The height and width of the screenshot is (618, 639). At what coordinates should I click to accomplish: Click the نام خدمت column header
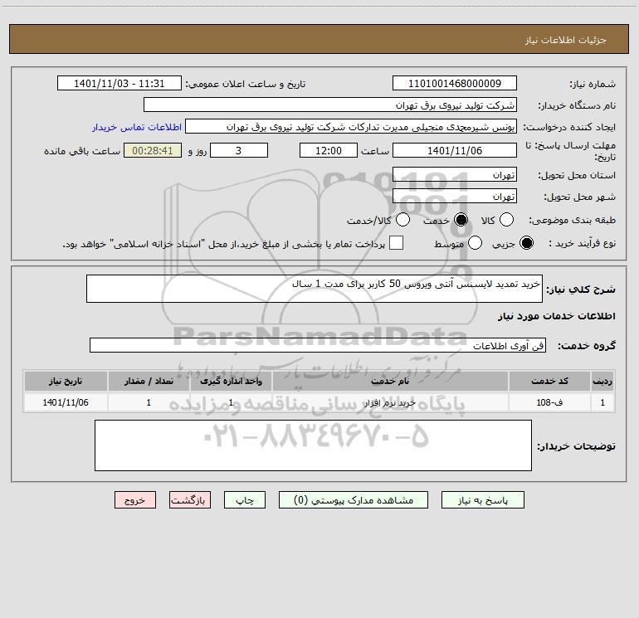[x=390, y=381]
